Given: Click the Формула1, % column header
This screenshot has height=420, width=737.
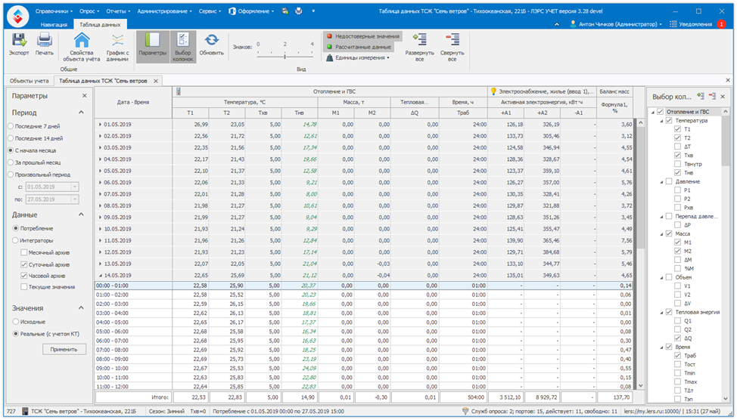Looking at the screenshot, I should [614, 107].
